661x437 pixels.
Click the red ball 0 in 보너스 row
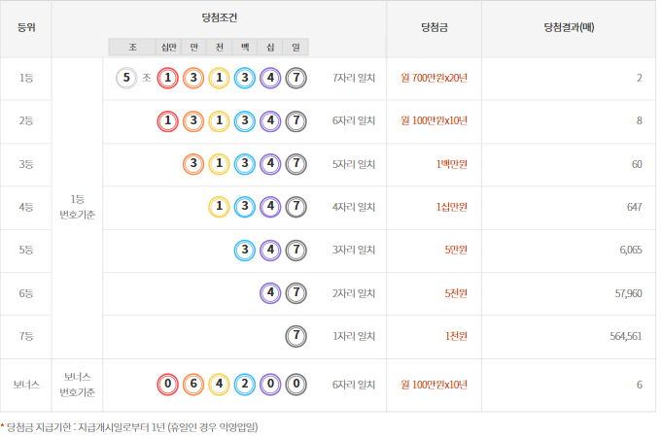point(168,385)
